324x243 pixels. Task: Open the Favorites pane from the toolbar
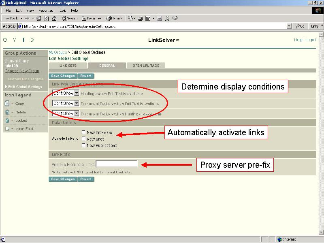point(92,18)
